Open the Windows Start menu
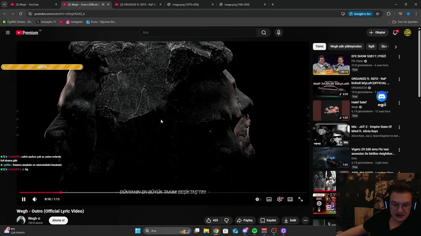 tap(138, 231)
